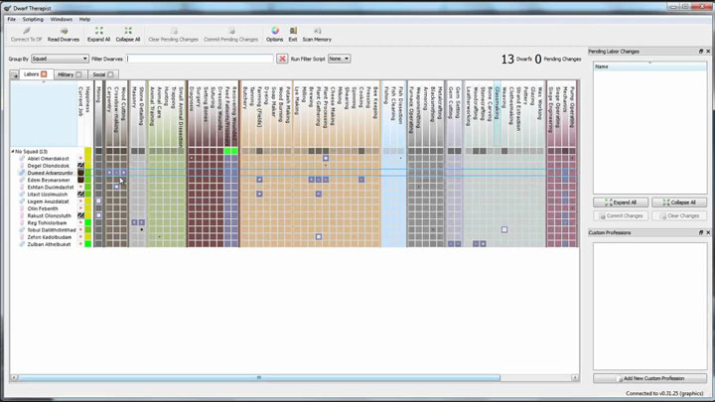This screenshot has width=715, height=402.
Task: Float the Pending Labor Changes panel
Action: tap(701, 52)
